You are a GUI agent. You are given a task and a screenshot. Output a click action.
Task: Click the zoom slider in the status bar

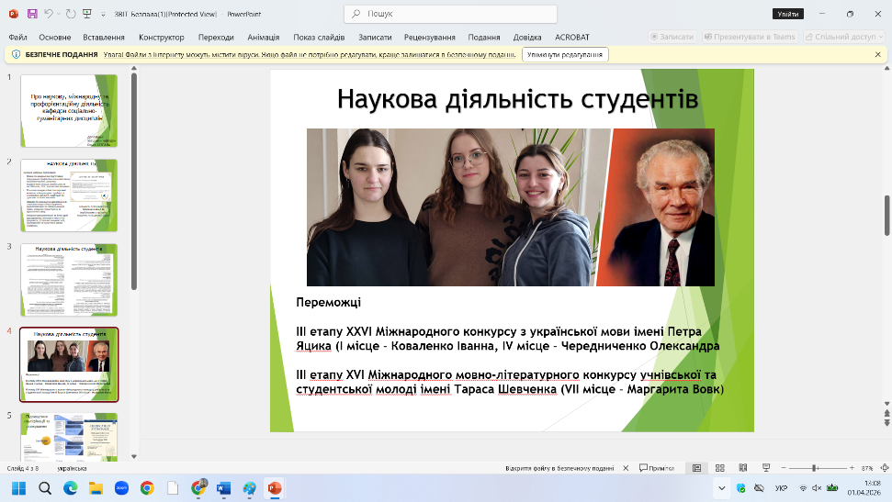point(815,468)
